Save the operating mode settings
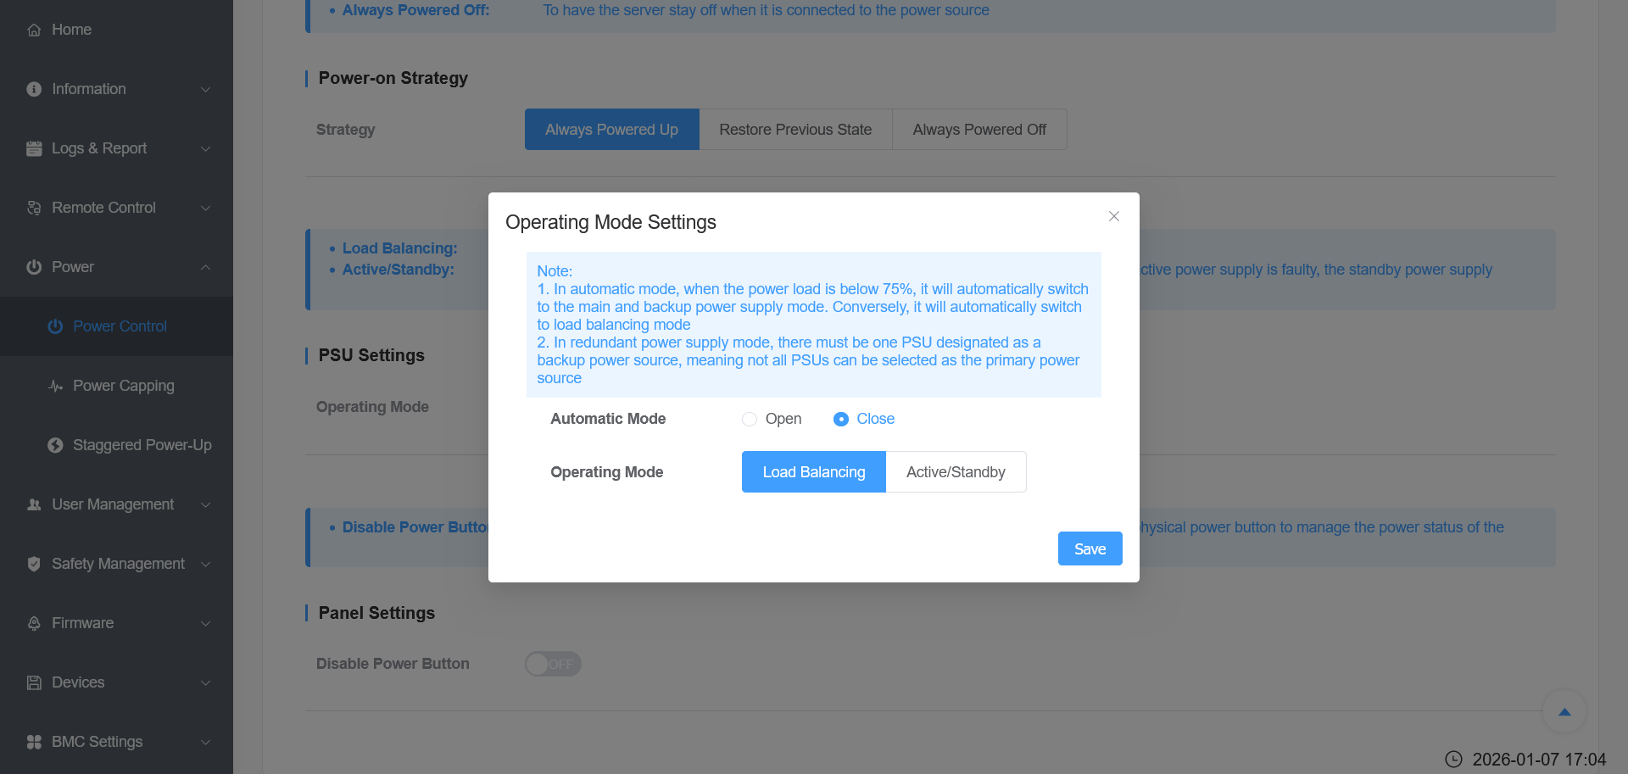Viewport: 1628px width, 774px height. (x=1090, y=548)
